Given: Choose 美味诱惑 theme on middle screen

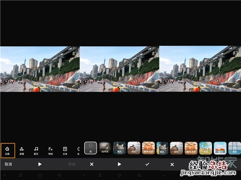Looking at the screenshot, I should click(148, 148).
